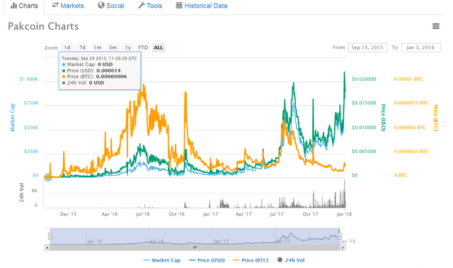Click the rotated 'Market Cap' axis title
453x268 pixels.
[13, 118]
